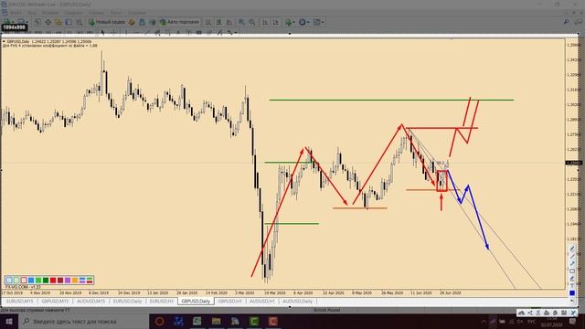
Task: Select the text T tool in screenshot toolbar
Action: click(572, 285)
